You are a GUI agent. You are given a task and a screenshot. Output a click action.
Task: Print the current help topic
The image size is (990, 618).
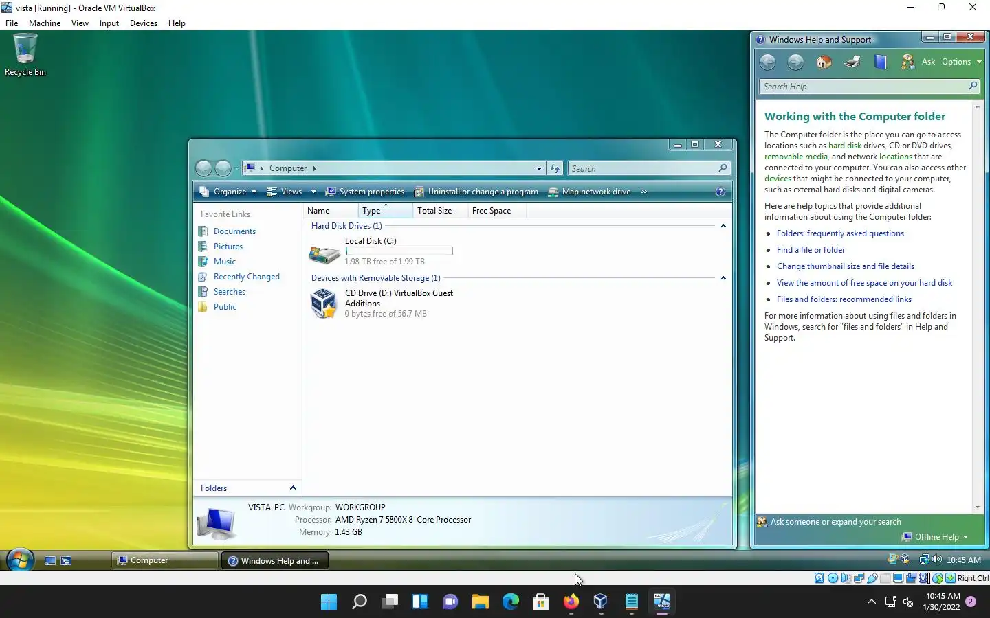coord(852,62)
